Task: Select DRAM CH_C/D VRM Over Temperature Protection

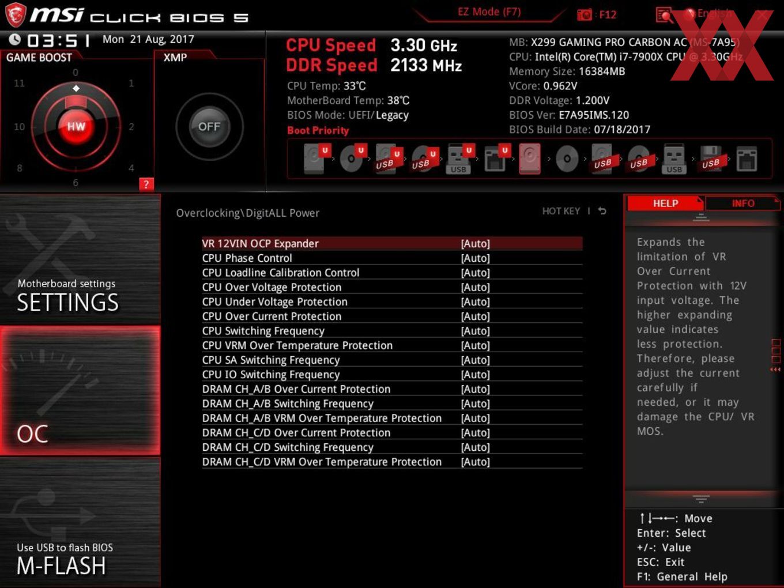Action: point(392,462)
